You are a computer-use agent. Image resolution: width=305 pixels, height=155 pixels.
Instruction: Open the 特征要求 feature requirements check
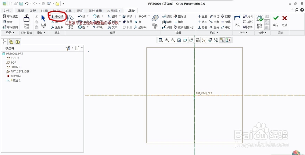click(x=260, y=22)
